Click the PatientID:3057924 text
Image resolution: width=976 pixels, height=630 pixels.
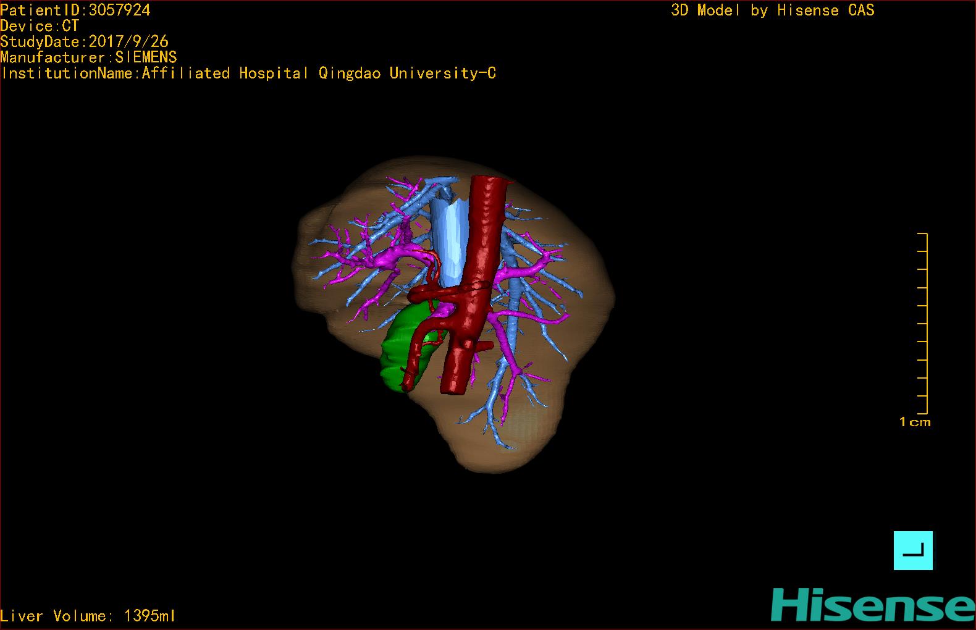point(75,10)
